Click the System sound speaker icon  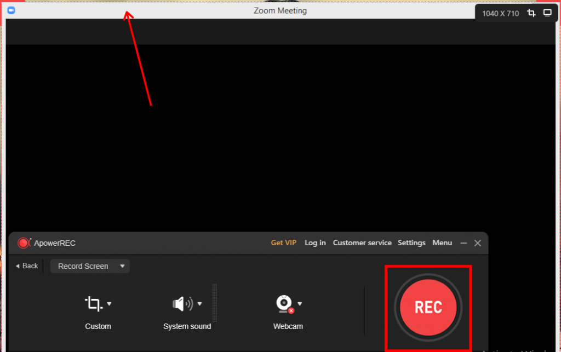pyautogui.click(x=182, y=303)
